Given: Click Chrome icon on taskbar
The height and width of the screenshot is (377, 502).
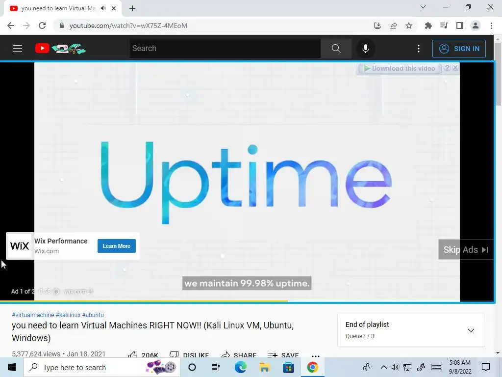Looking at the screenshot, I should pyautogui.click(x=312, y=367).
